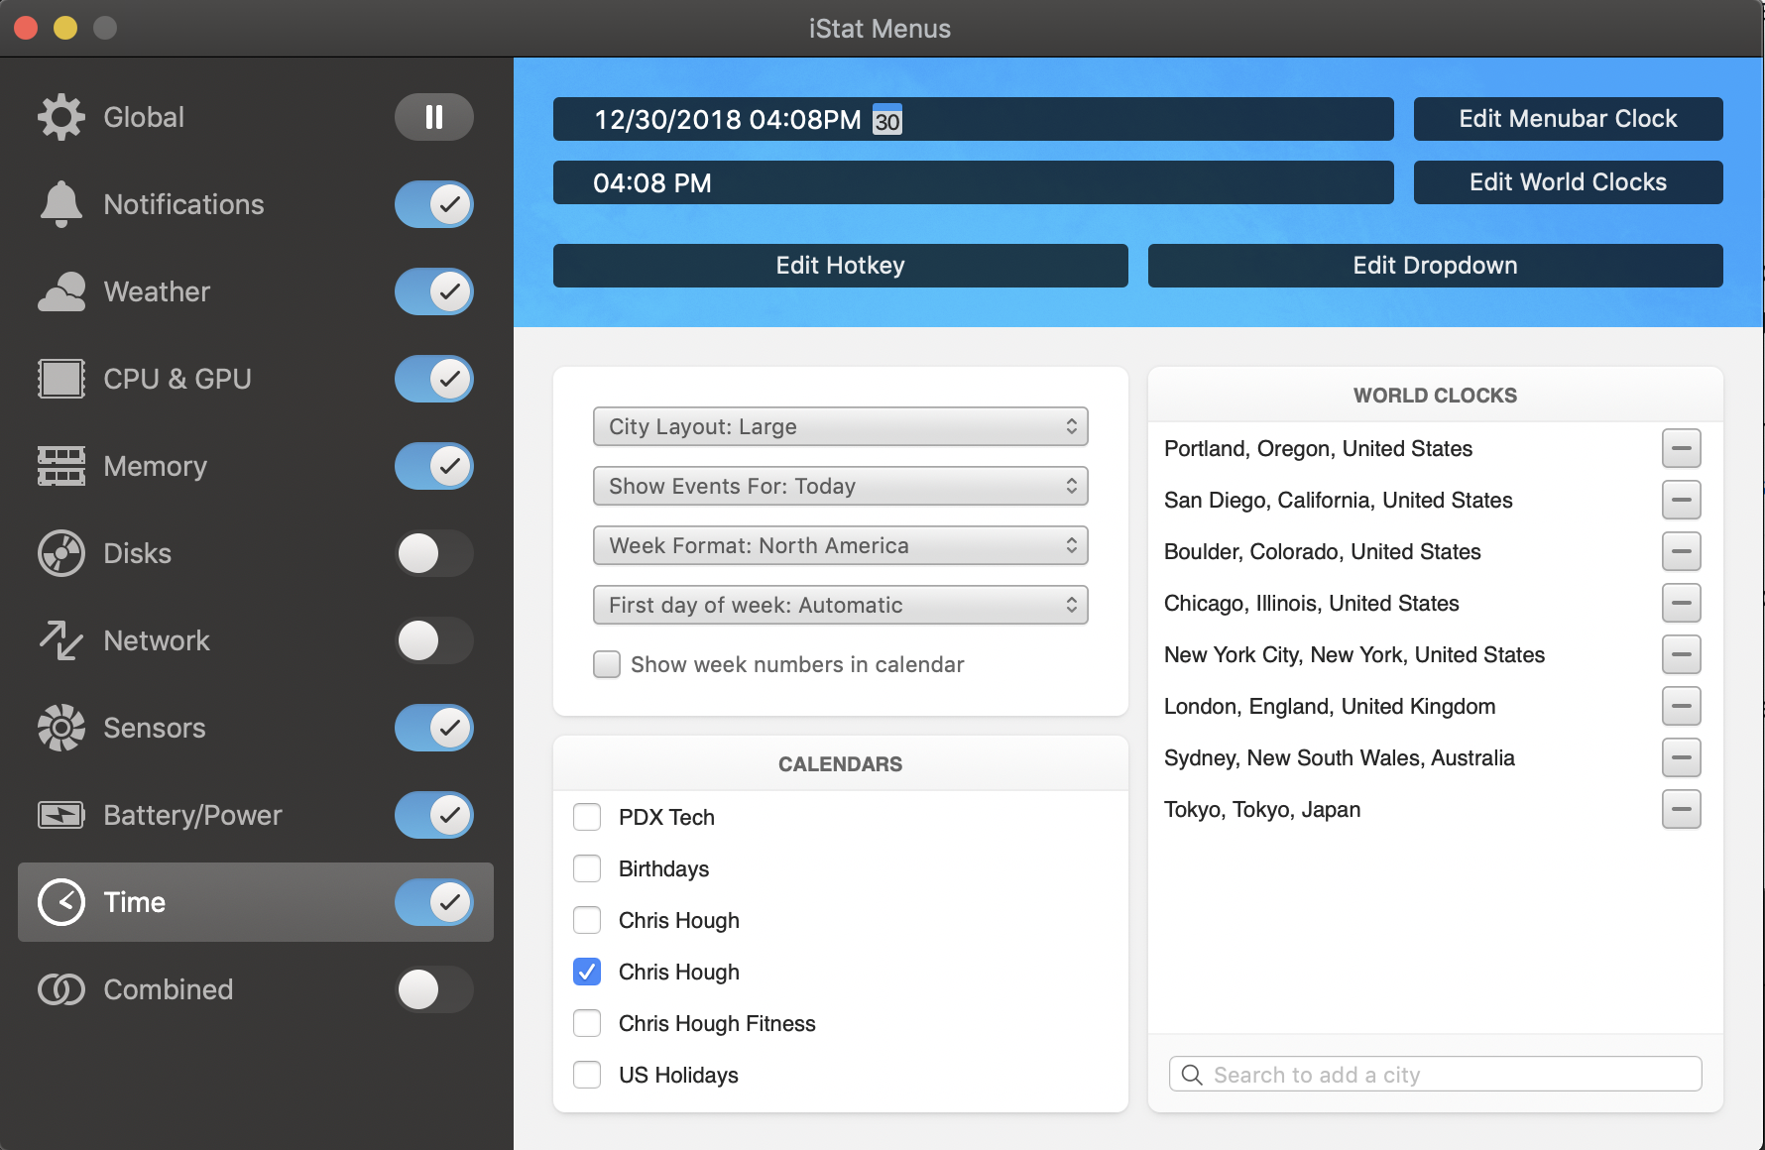Click the Combined rings icon
The width and height of the screenshot is (1765, 1150).
(61, 989)
